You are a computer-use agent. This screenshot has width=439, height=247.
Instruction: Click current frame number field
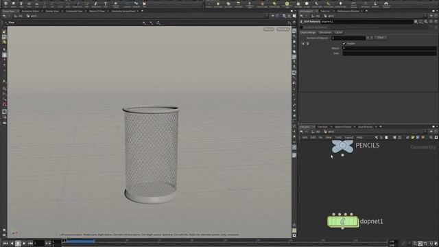click(x=39, y=244)
